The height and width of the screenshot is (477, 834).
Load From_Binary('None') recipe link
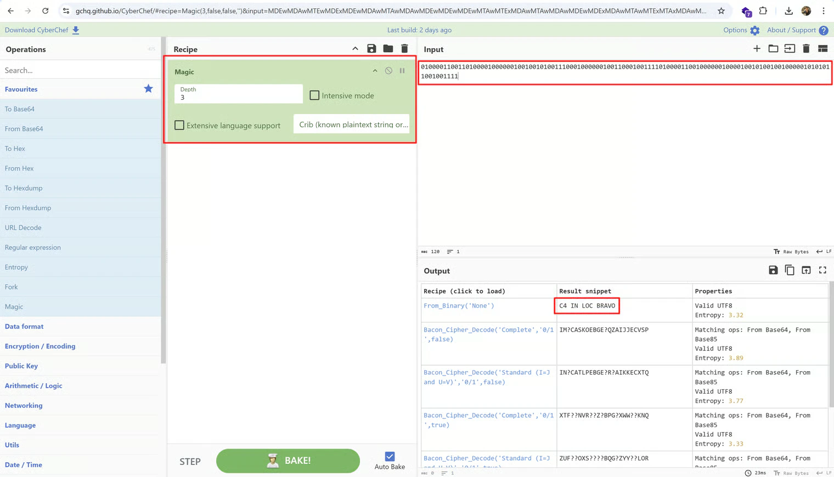(x=459, y=305)
